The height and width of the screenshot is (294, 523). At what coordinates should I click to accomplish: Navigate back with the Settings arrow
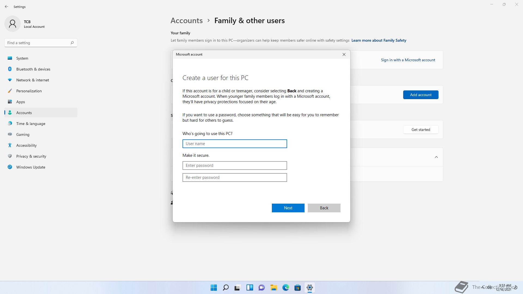[x=7, y=7]
